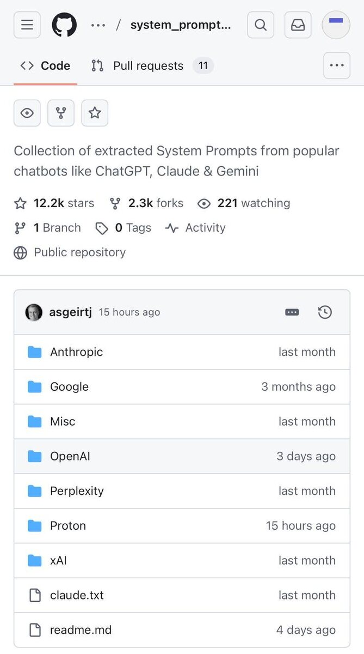The width and height of the screenshot is (364, 654).
Task: Go to GitHub homepage via logo
Action: 64,25
